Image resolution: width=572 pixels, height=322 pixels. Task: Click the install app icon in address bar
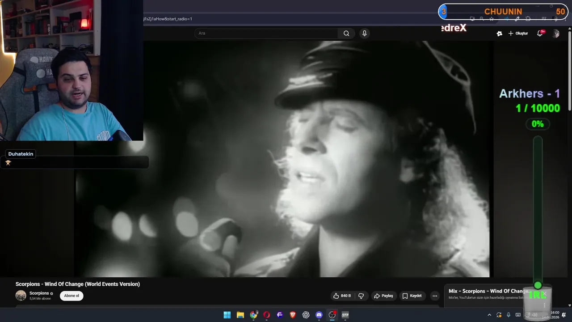(x=472, y=19)
